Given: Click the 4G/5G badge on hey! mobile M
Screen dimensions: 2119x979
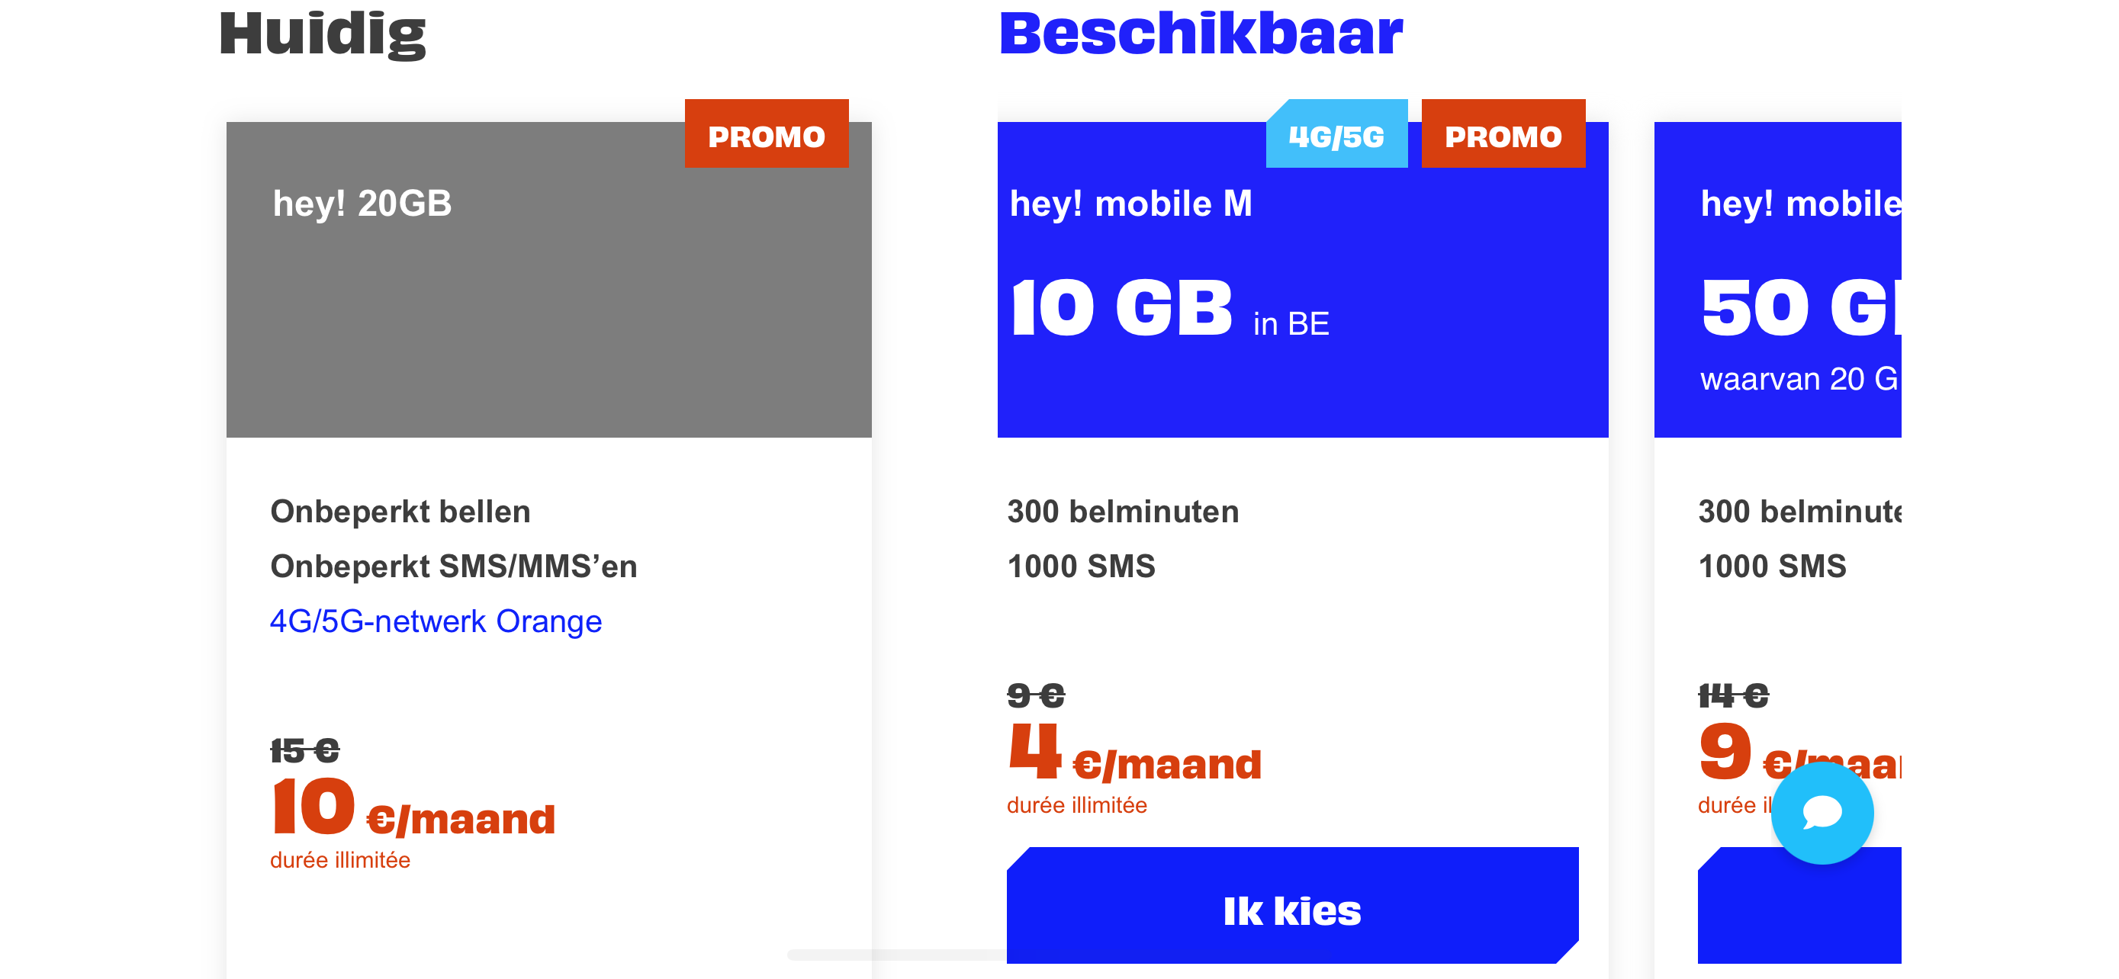Looking at the screenshot, I should click(1336, 136).
